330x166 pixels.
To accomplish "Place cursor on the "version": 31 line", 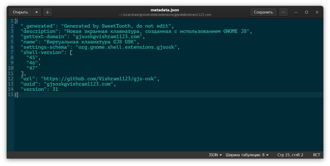I will coord(40,89).
